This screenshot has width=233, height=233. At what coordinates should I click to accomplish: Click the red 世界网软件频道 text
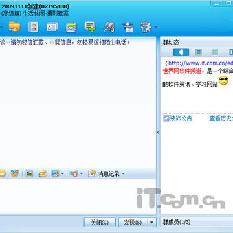coord(182,71)
